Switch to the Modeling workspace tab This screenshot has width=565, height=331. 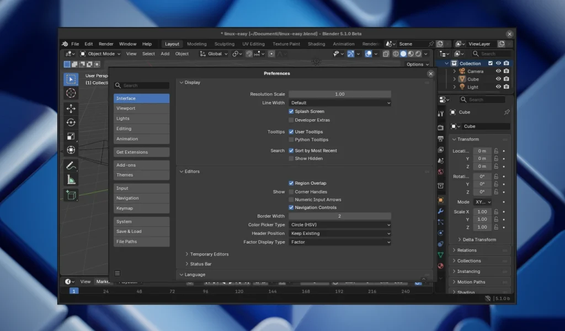coord(196,44)
